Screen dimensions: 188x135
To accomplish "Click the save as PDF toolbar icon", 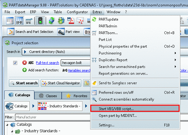I will 71,21.
